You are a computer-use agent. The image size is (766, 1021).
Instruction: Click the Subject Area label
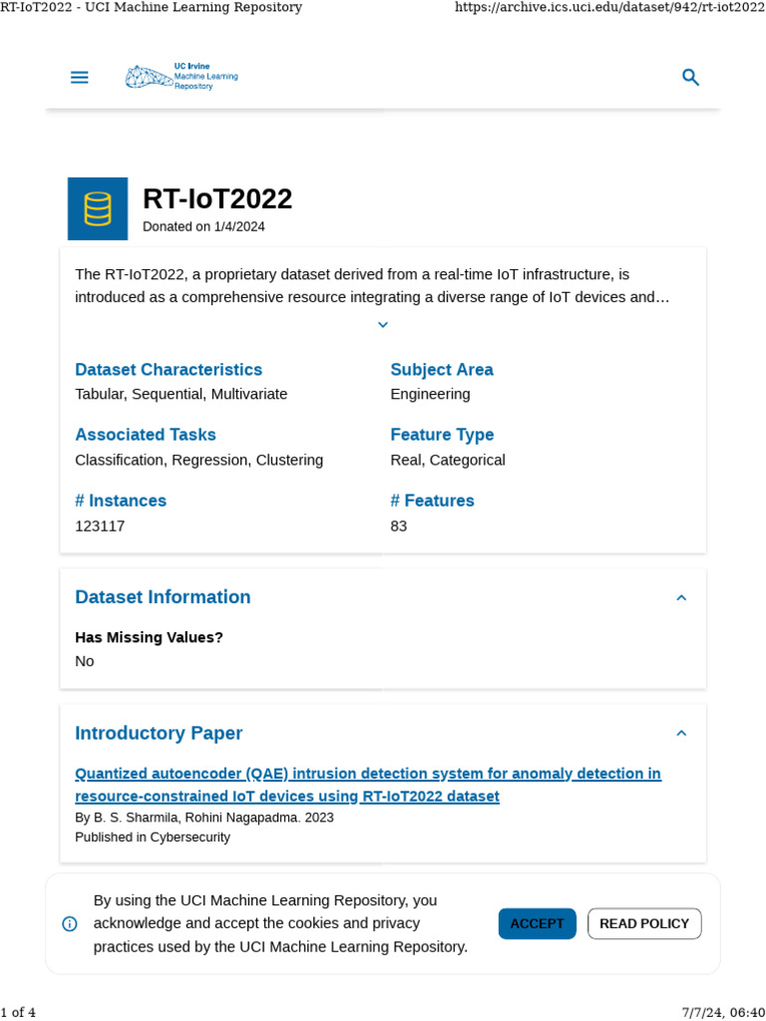tap(442, 370)
